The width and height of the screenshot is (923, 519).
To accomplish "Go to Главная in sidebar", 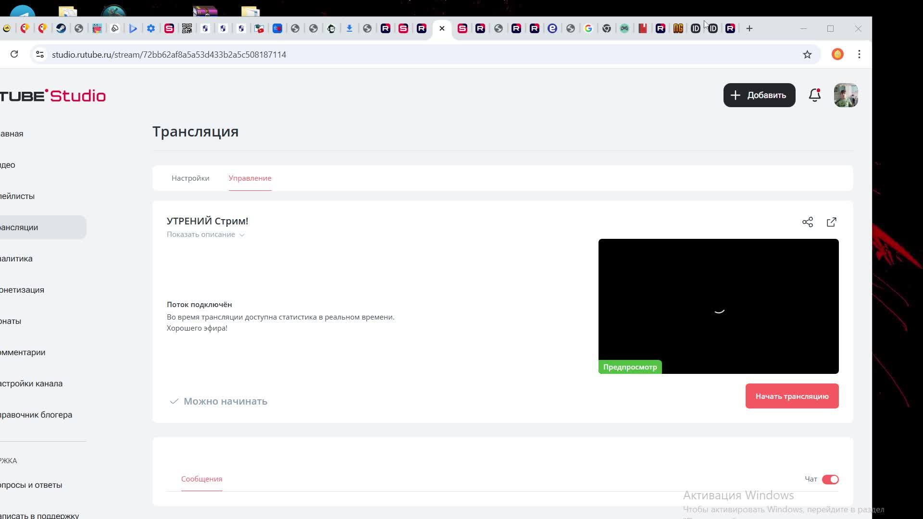I will click(x=12, y=134).
